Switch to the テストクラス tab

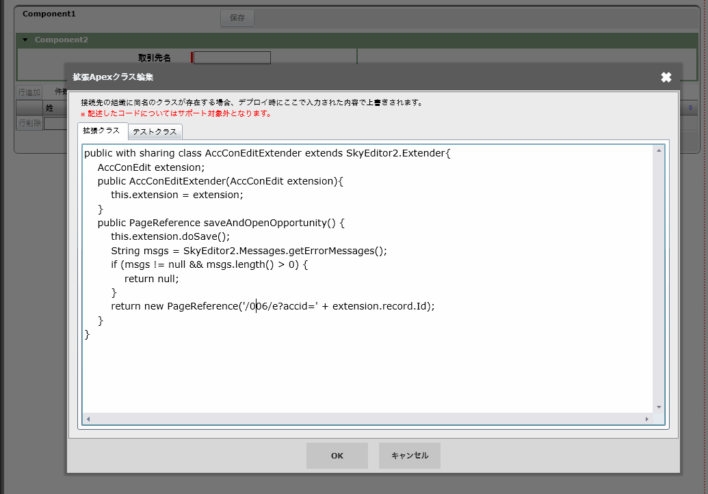tap(155, 131)
